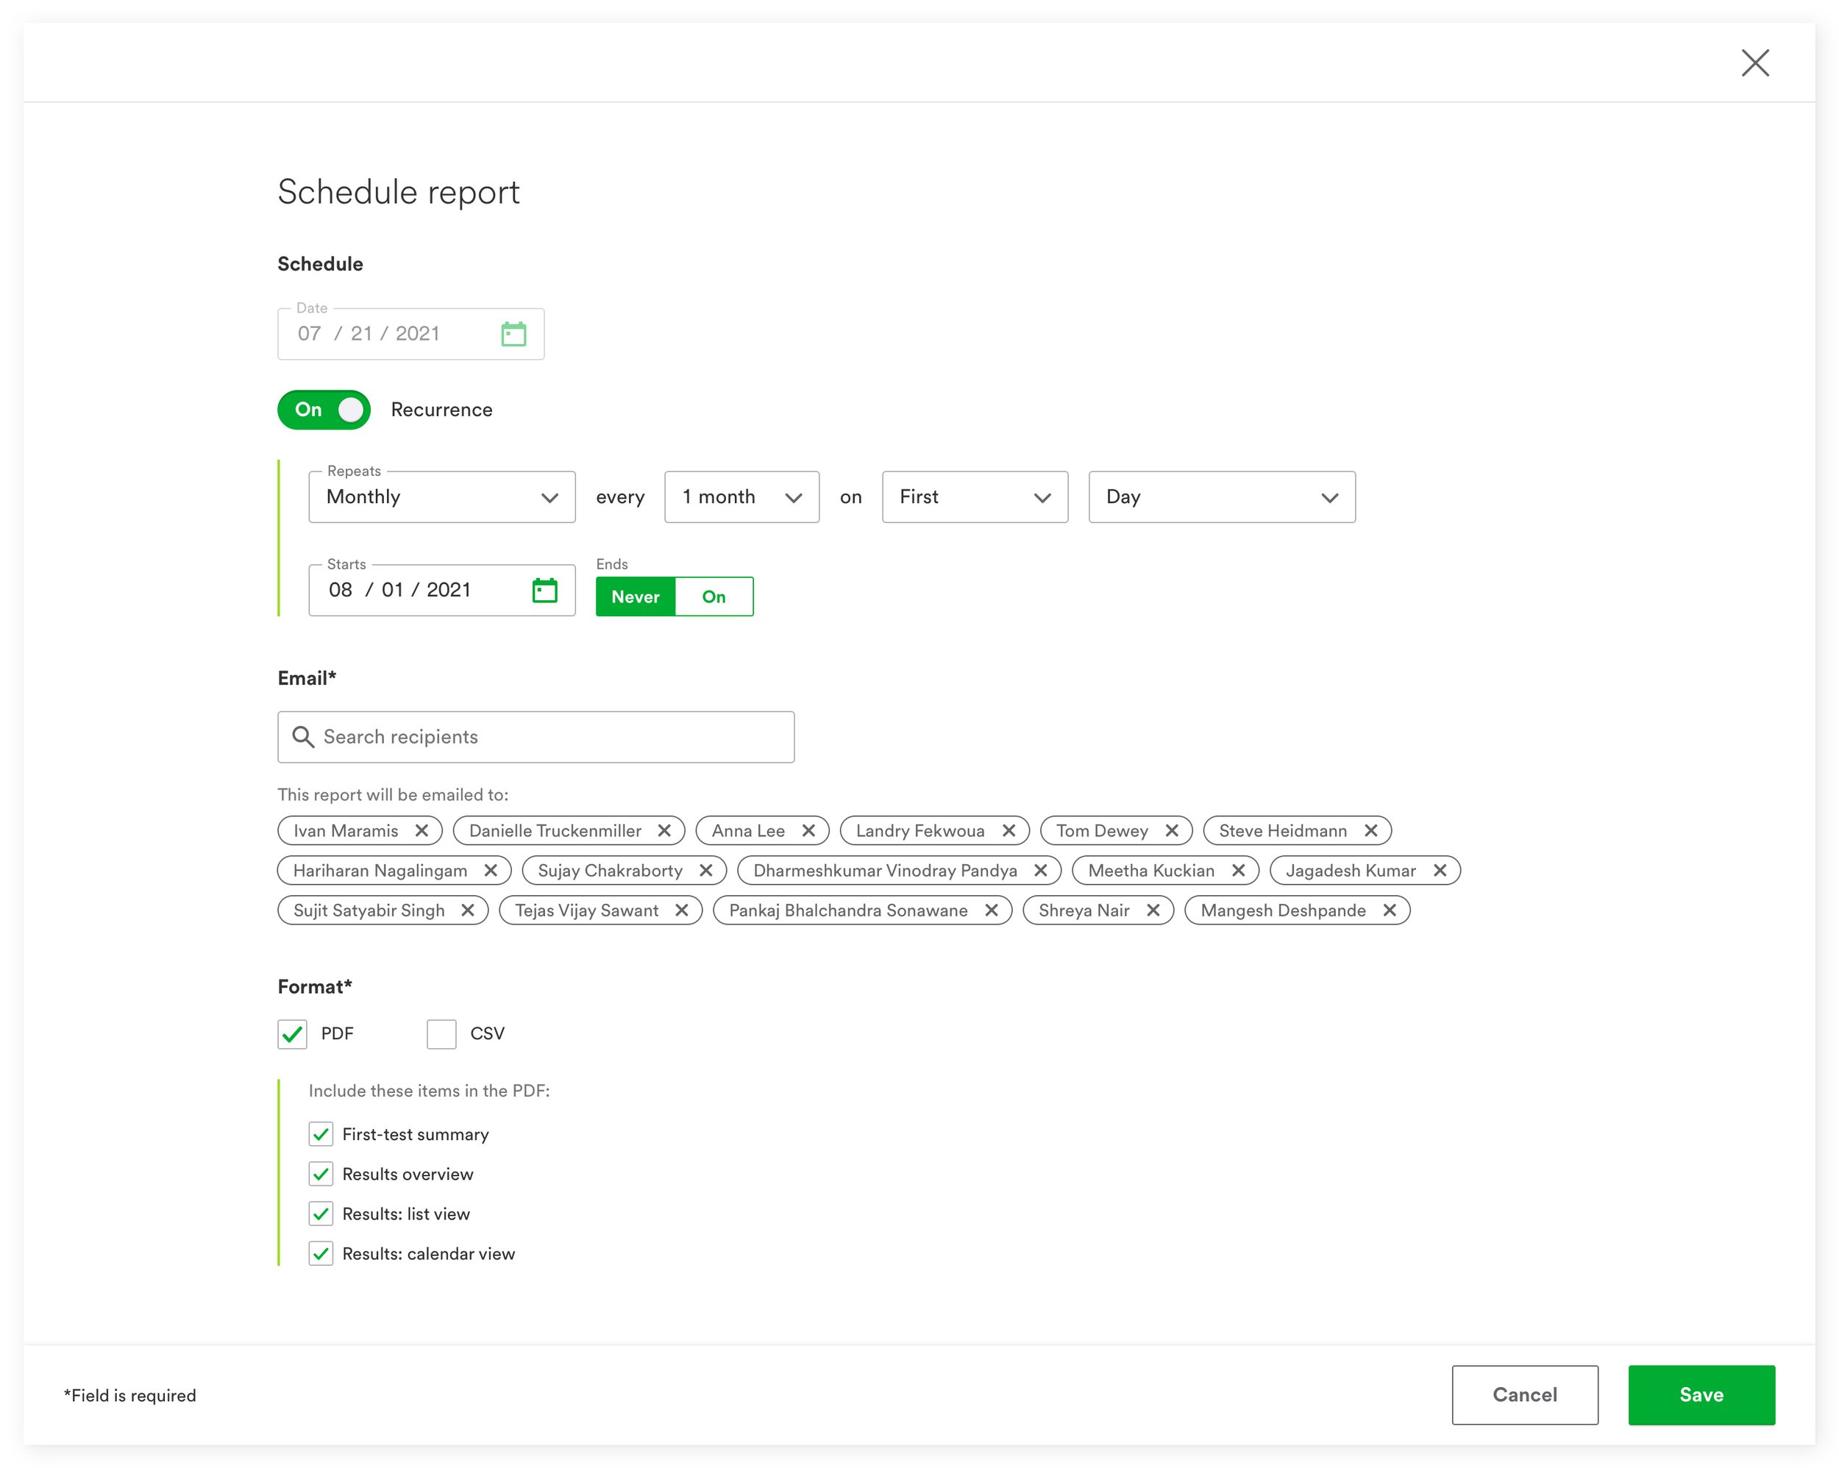Remove Anna Lee recipient chip
Image resolution: width=1839 pixels, height=1468 pixels.
point(808,831)
